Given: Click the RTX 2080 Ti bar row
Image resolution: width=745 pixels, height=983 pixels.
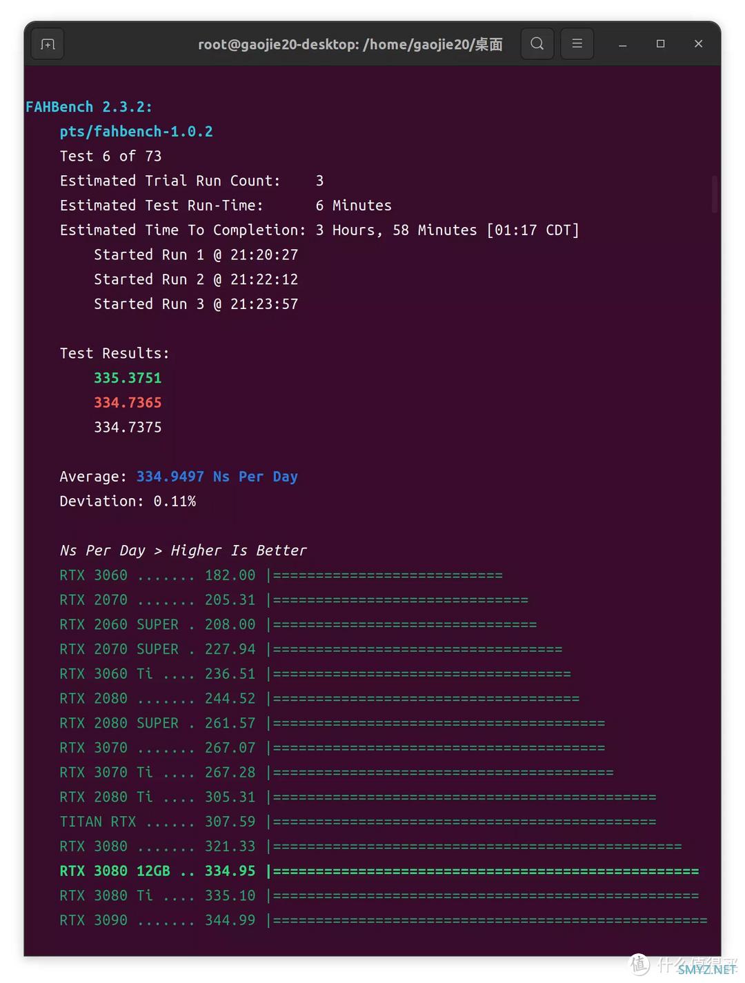Looking at the screenshot, I should point(358,797).
